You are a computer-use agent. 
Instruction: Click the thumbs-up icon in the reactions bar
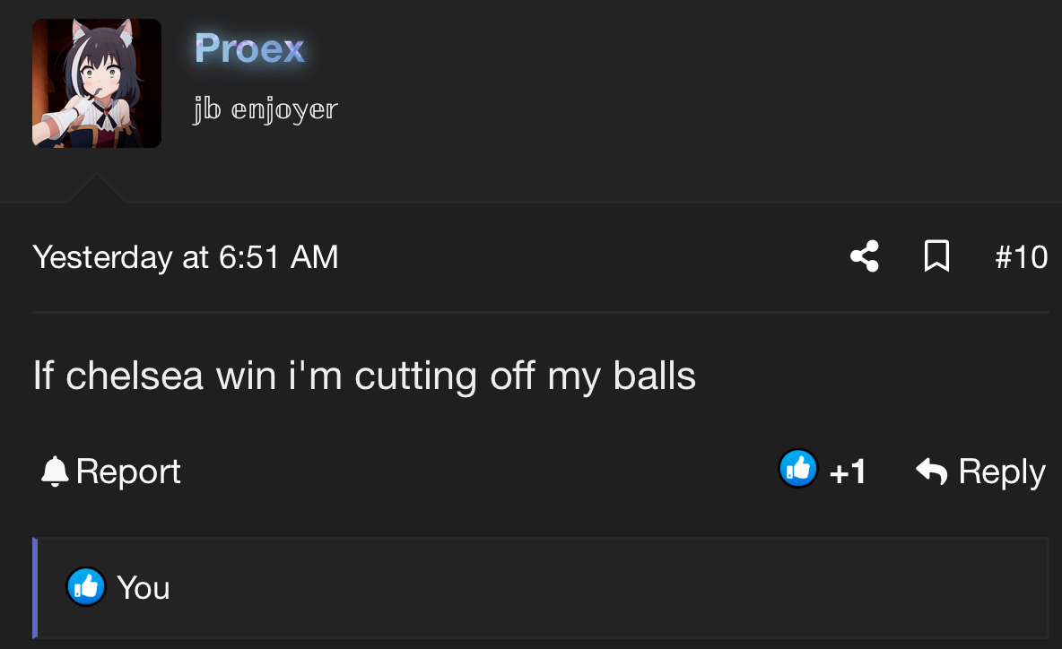86,586
